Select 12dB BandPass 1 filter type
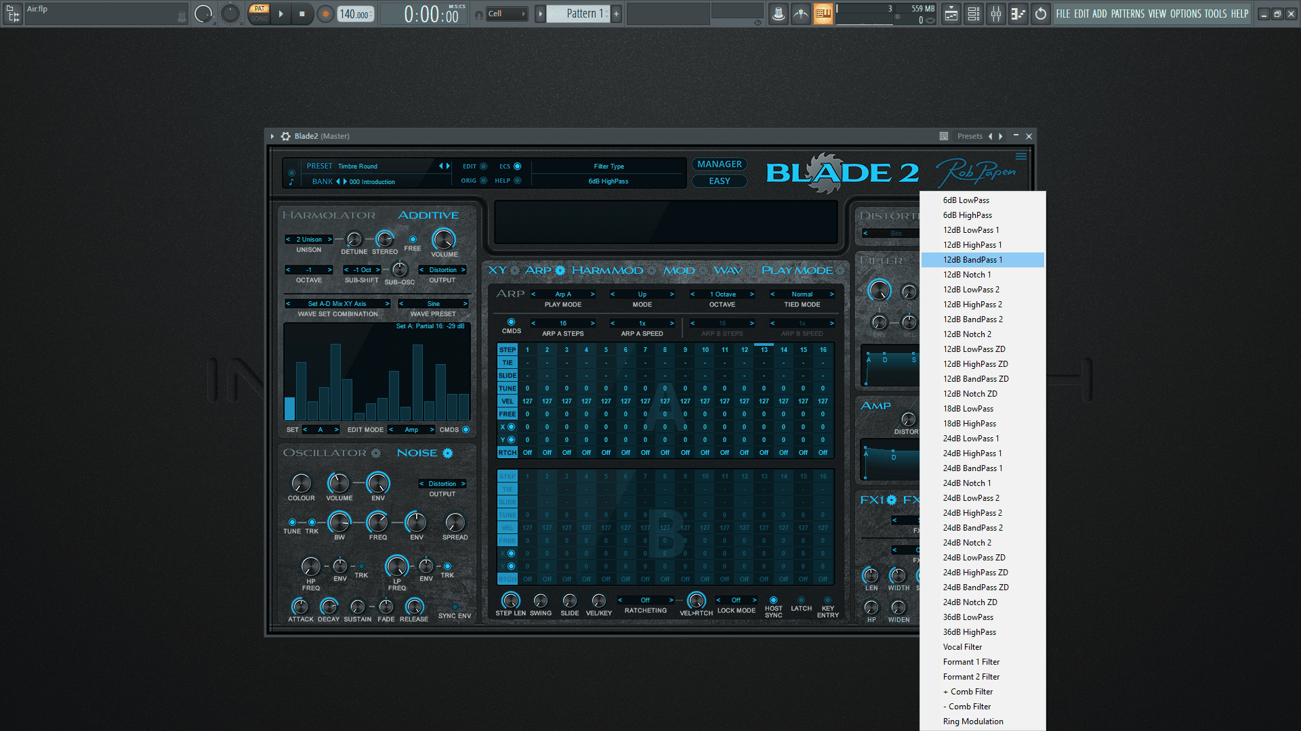 pyautogui.click(x=983, y=260)
